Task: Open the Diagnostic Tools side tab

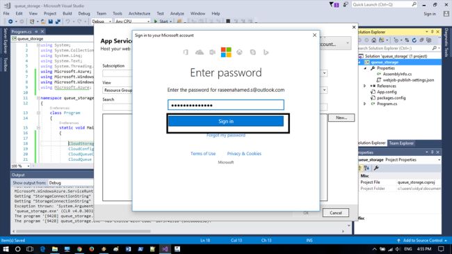Action: point(446,42)
